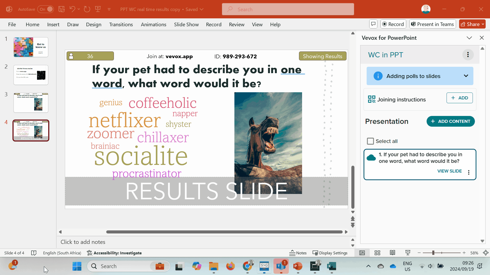Click the zoom slider handle
The width and height of the screenshot is (490, 275).
coord(433,253)
